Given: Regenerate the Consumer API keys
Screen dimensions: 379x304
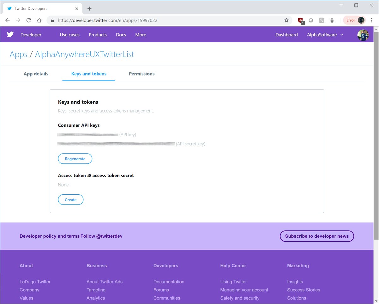Looking at the screenshot, I should [75, 158].
